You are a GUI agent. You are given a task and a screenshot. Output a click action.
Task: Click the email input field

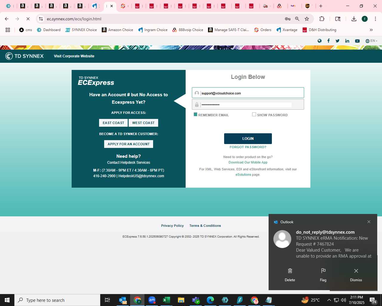(x=248, y=93)
